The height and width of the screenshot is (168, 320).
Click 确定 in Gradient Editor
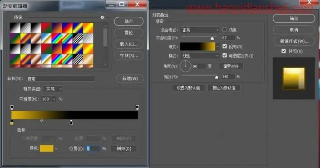[x=128, y=21]
